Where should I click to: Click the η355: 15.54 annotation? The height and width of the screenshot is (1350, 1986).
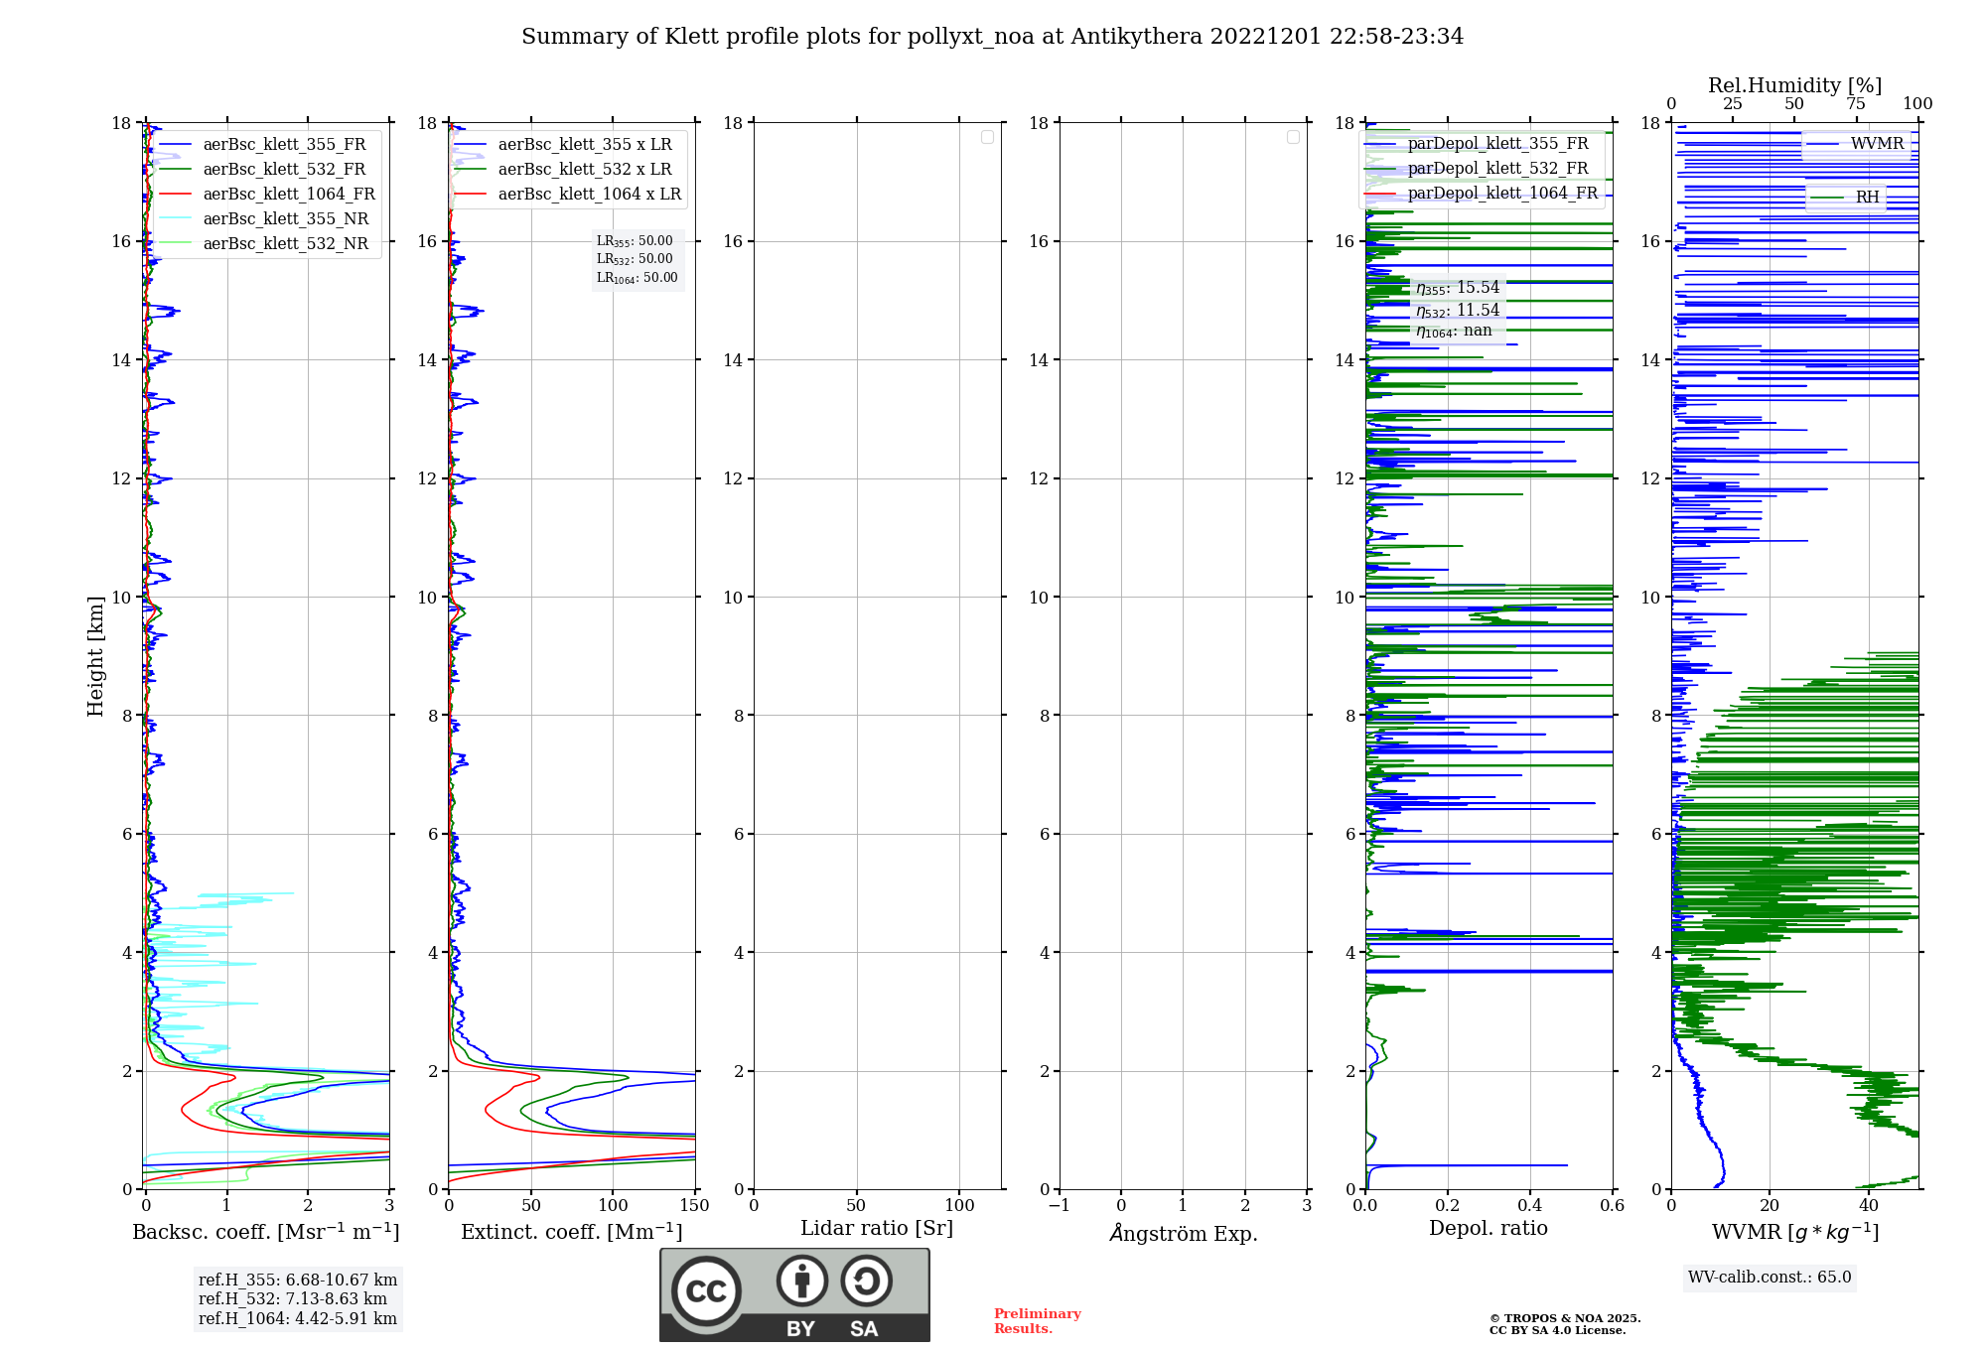[x=1458, y=288]
